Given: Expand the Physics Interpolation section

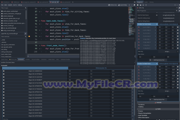Looking at the screenshot, I should (144, 113).
